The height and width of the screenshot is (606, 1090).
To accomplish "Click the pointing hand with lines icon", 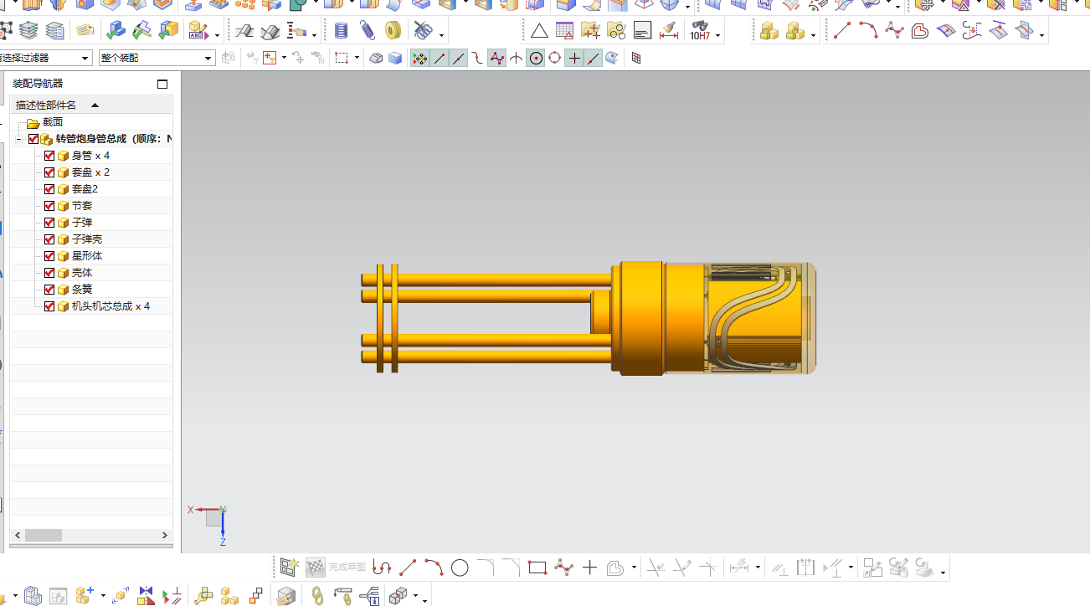I will click(297, 32).
